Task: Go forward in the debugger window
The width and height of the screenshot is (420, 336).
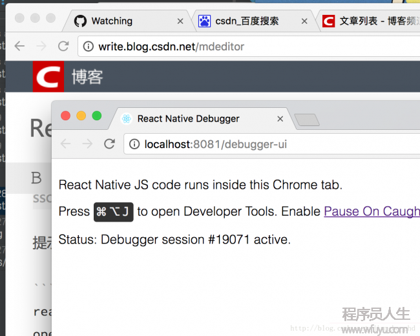Action: coord(87,144)
